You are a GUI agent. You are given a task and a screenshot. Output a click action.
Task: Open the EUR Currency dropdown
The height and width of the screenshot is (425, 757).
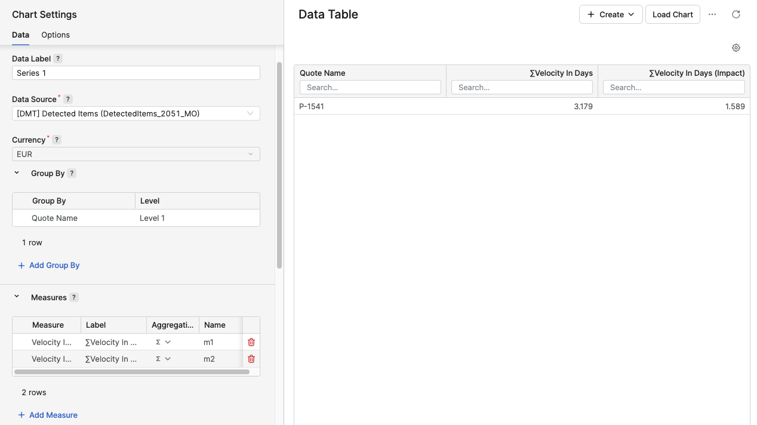(136, 154)
